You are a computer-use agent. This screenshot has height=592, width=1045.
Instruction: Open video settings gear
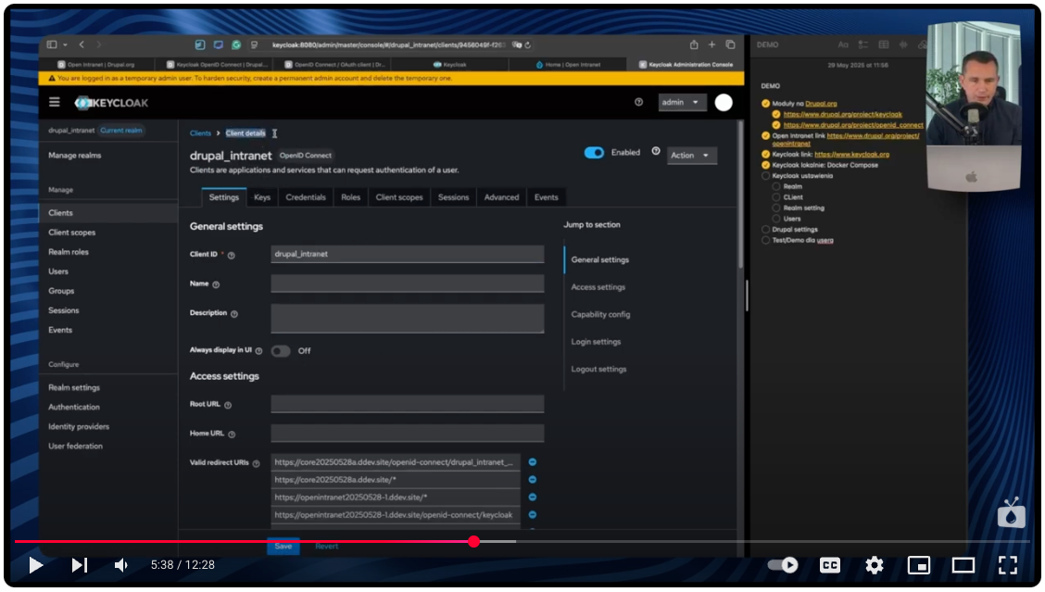pos(875,565)
